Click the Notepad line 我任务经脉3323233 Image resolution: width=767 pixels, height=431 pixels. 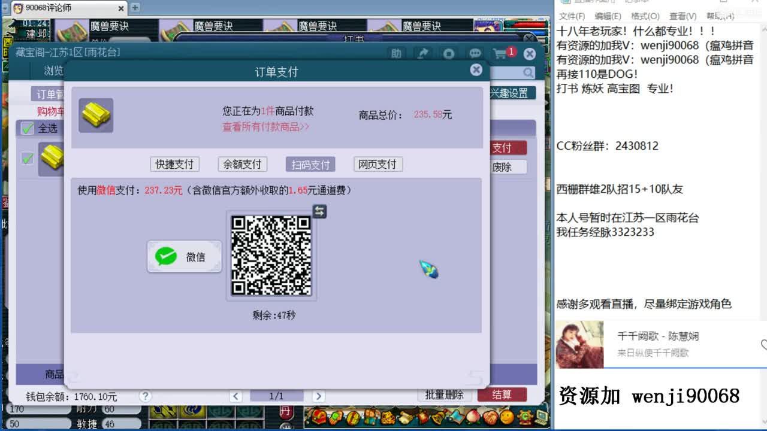pyautogui.click(x=605, y=232)
